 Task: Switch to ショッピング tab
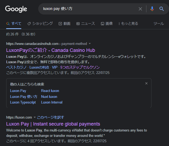click(40, 23)
